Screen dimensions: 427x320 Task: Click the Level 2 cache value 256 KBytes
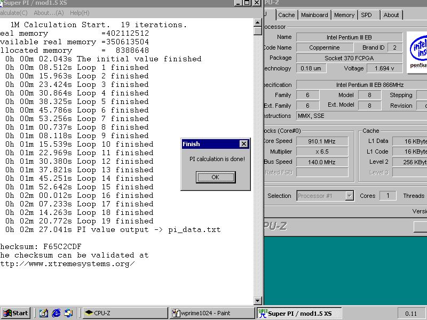(x=409, y=162)
